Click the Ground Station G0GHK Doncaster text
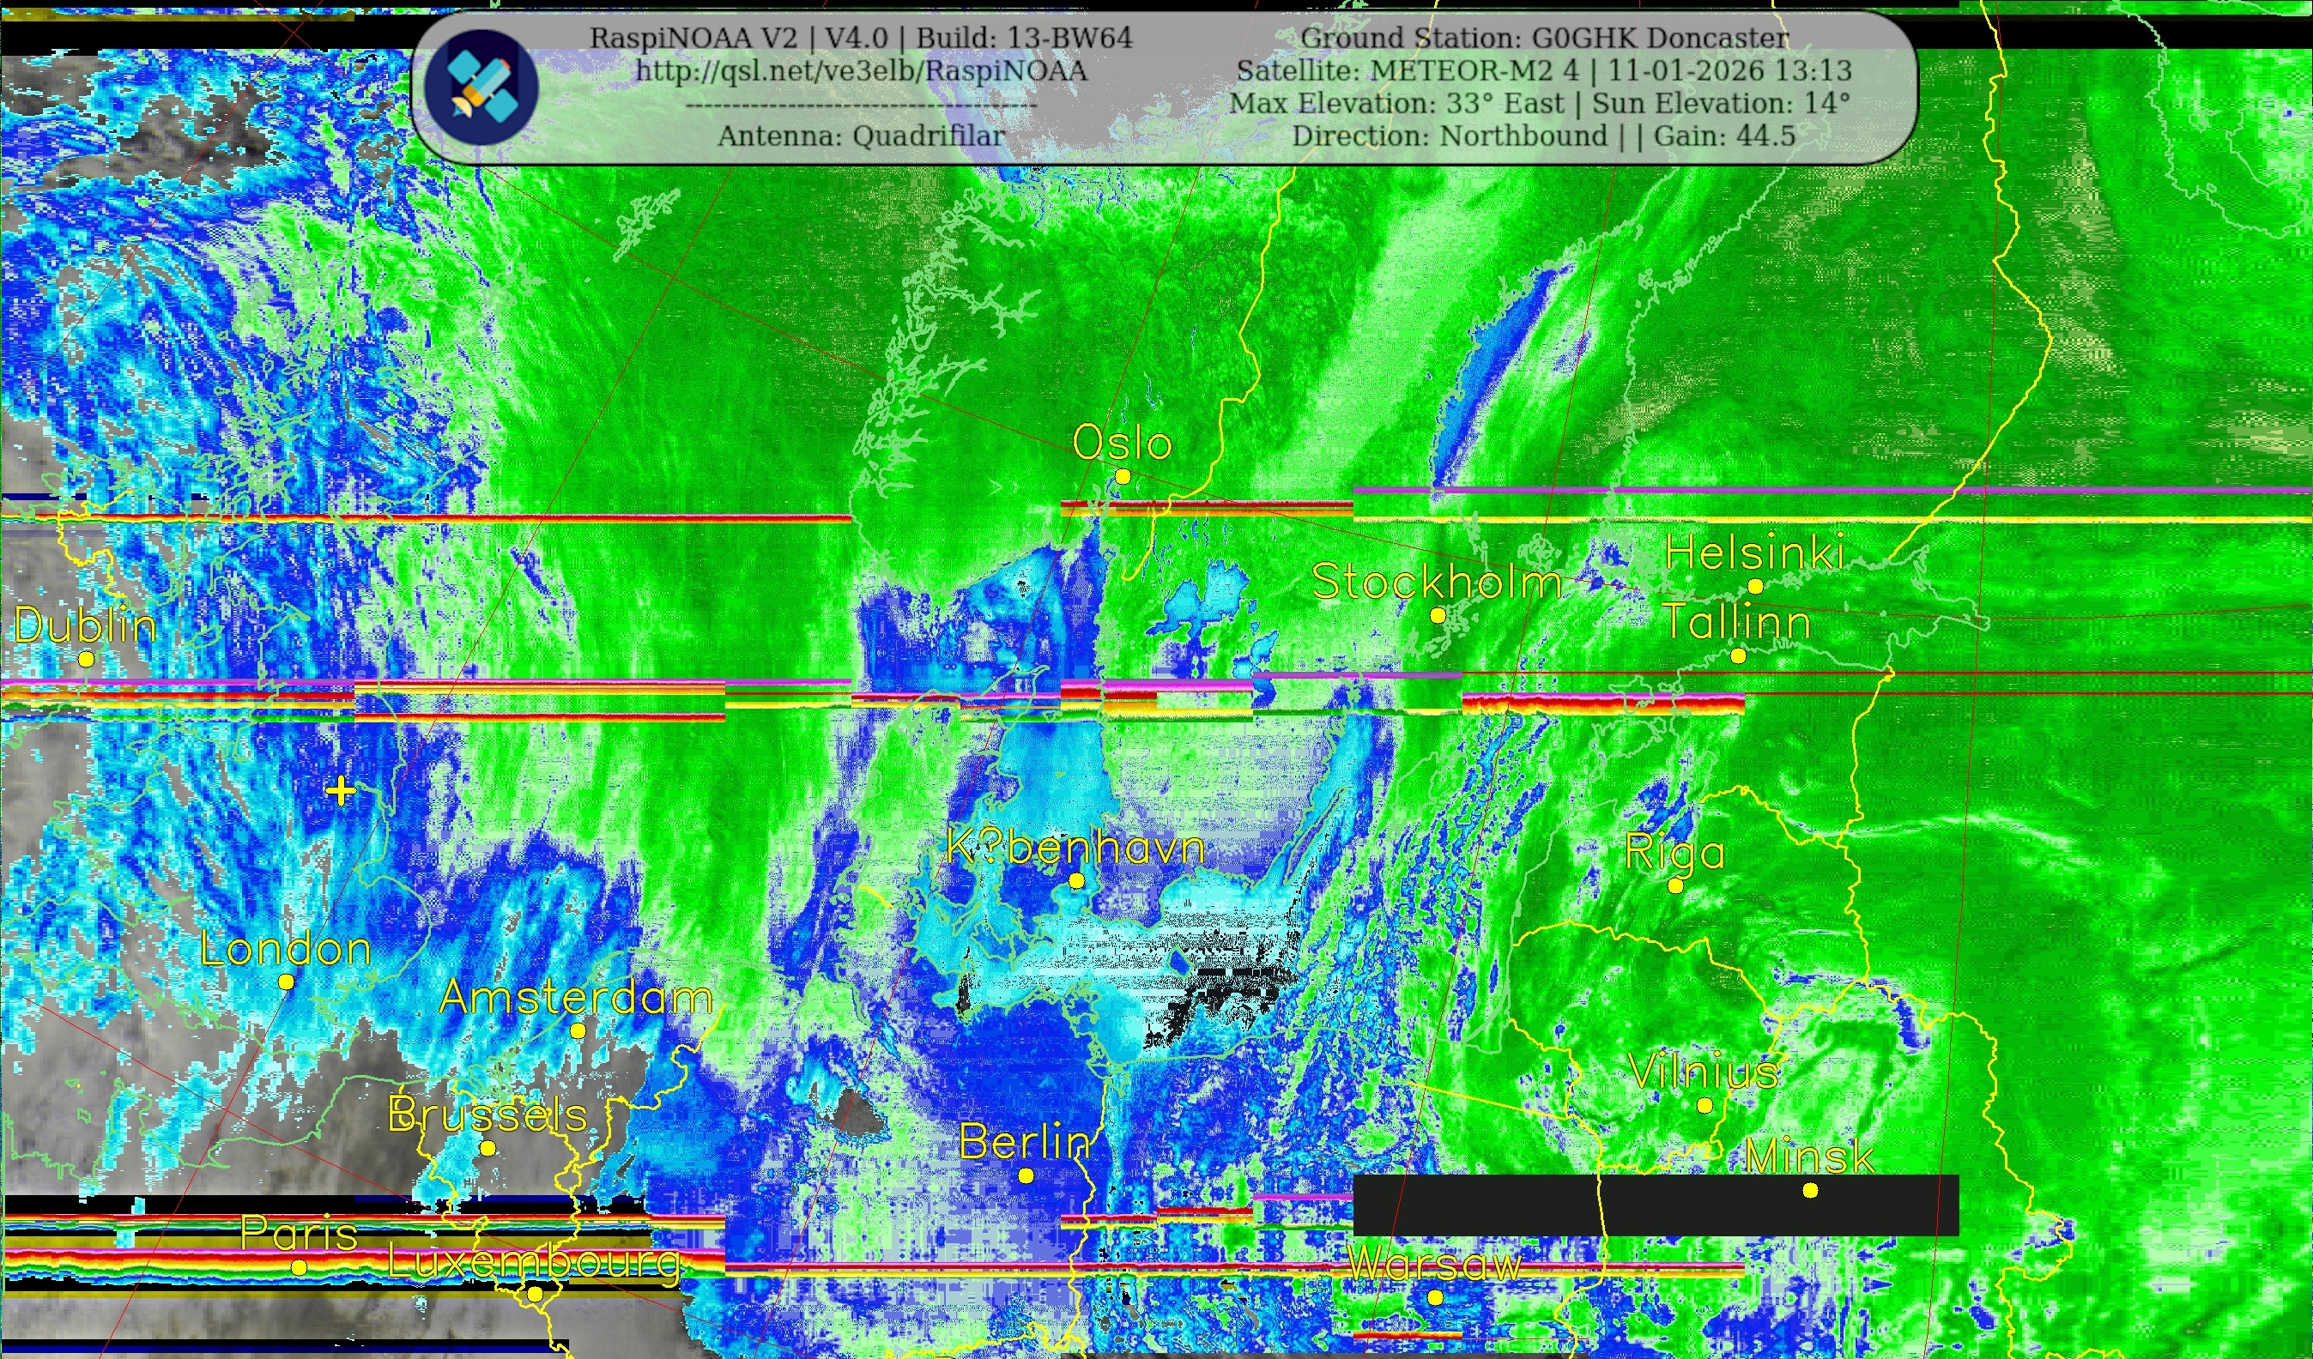Image resolution: width=2313 pixels, height=1359 pixels. pyautogui.click(x=1545, y=38)
